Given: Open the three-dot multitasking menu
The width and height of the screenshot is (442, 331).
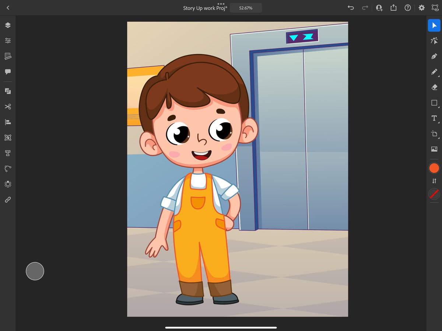Looking at the screenshot, I should (221, 3).
